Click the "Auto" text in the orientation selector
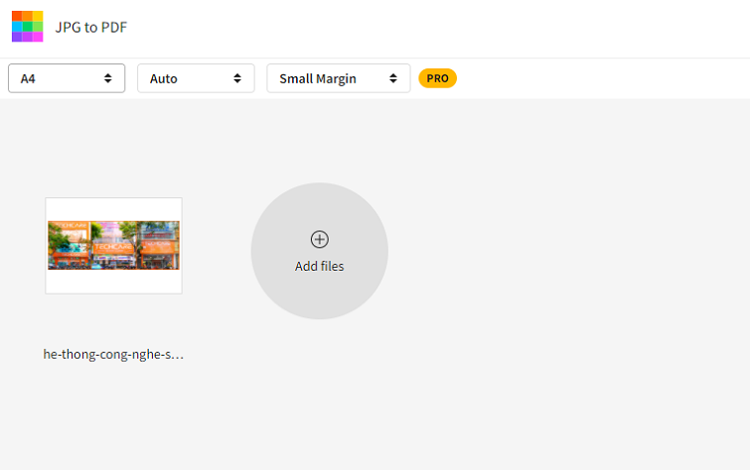The width and height of the screenshot is (750, 470). [164, 78]
